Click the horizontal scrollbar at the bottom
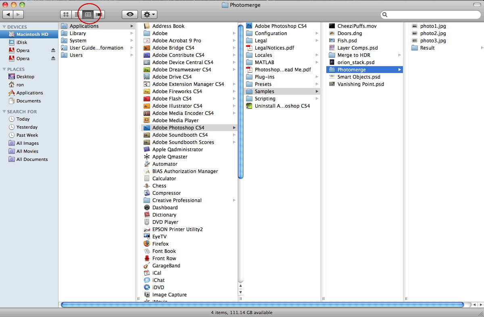Viewport: 484px width, 317px height. pos(262,304)
